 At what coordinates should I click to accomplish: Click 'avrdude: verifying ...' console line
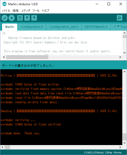tap(18, 120)
